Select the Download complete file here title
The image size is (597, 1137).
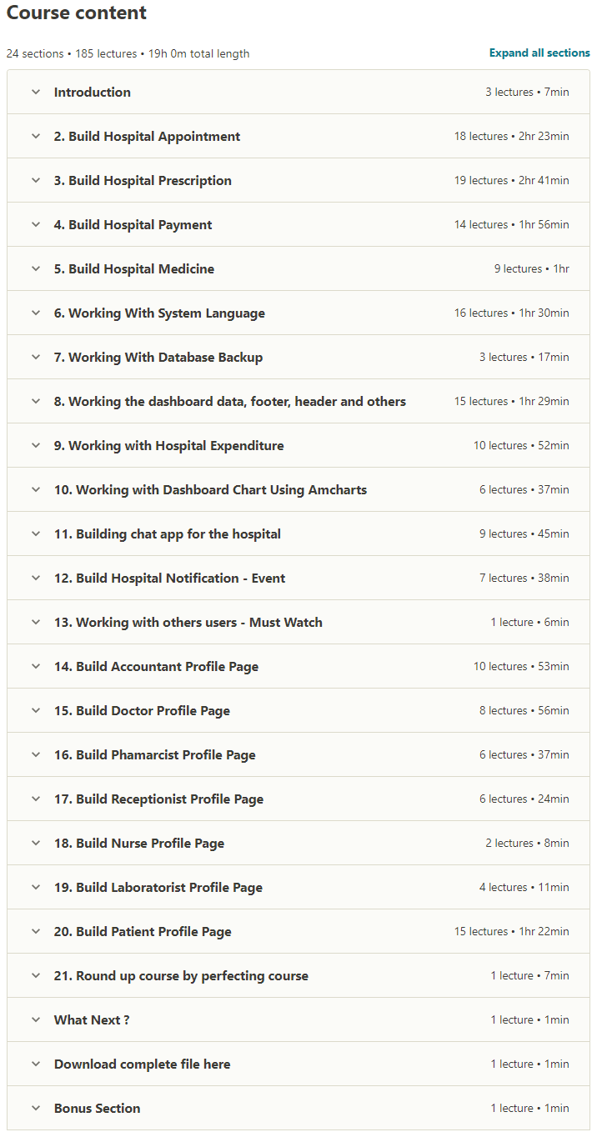pos(142,1064)
